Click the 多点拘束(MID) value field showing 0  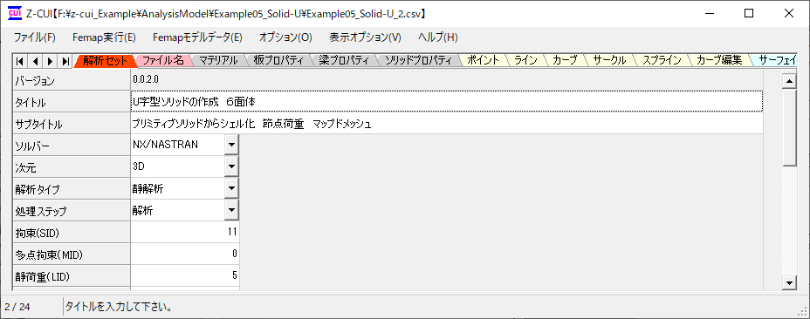185,254
